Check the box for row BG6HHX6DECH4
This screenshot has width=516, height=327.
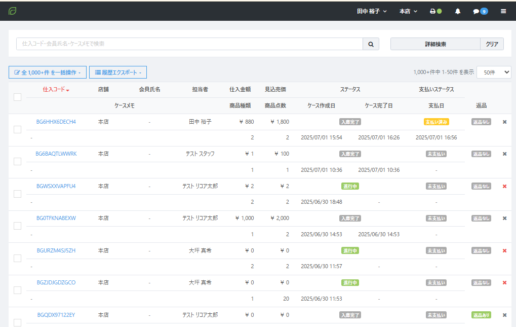(17, 129)
